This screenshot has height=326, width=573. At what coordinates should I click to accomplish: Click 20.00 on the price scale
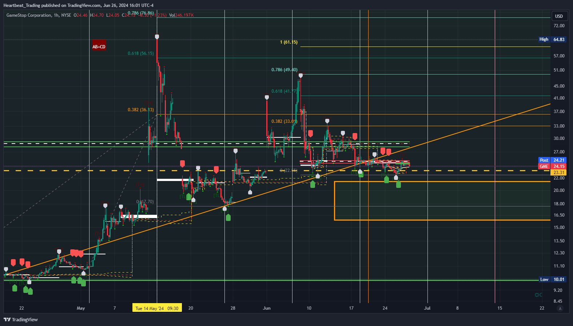pos(559,190)
